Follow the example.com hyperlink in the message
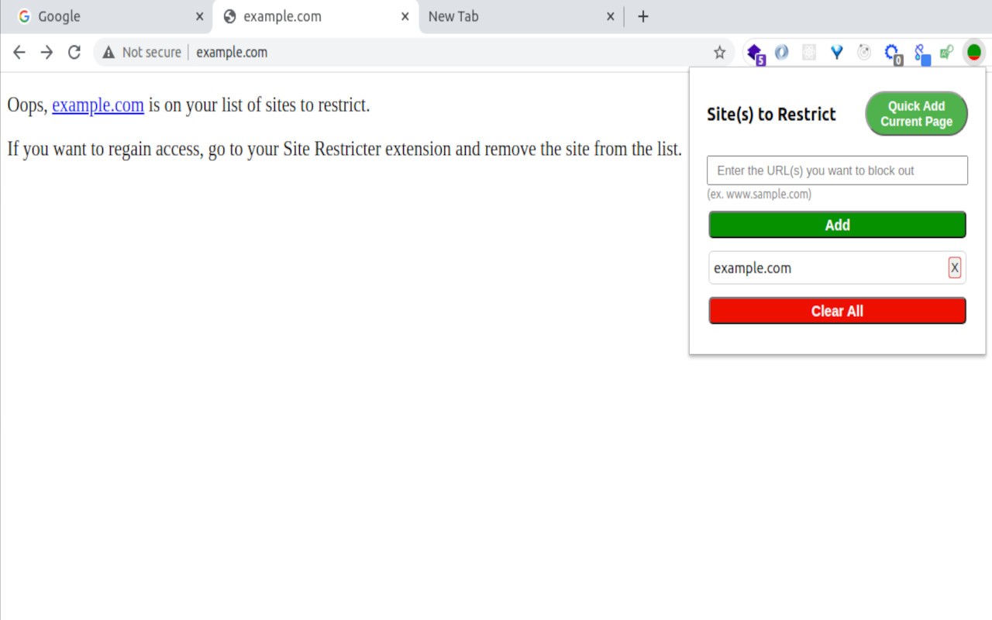 98,105
